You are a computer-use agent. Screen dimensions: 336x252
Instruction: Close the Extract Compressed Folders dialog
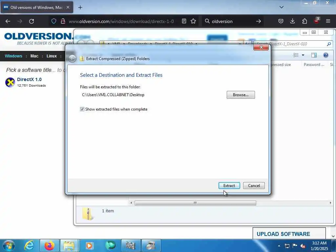point(261,47)
